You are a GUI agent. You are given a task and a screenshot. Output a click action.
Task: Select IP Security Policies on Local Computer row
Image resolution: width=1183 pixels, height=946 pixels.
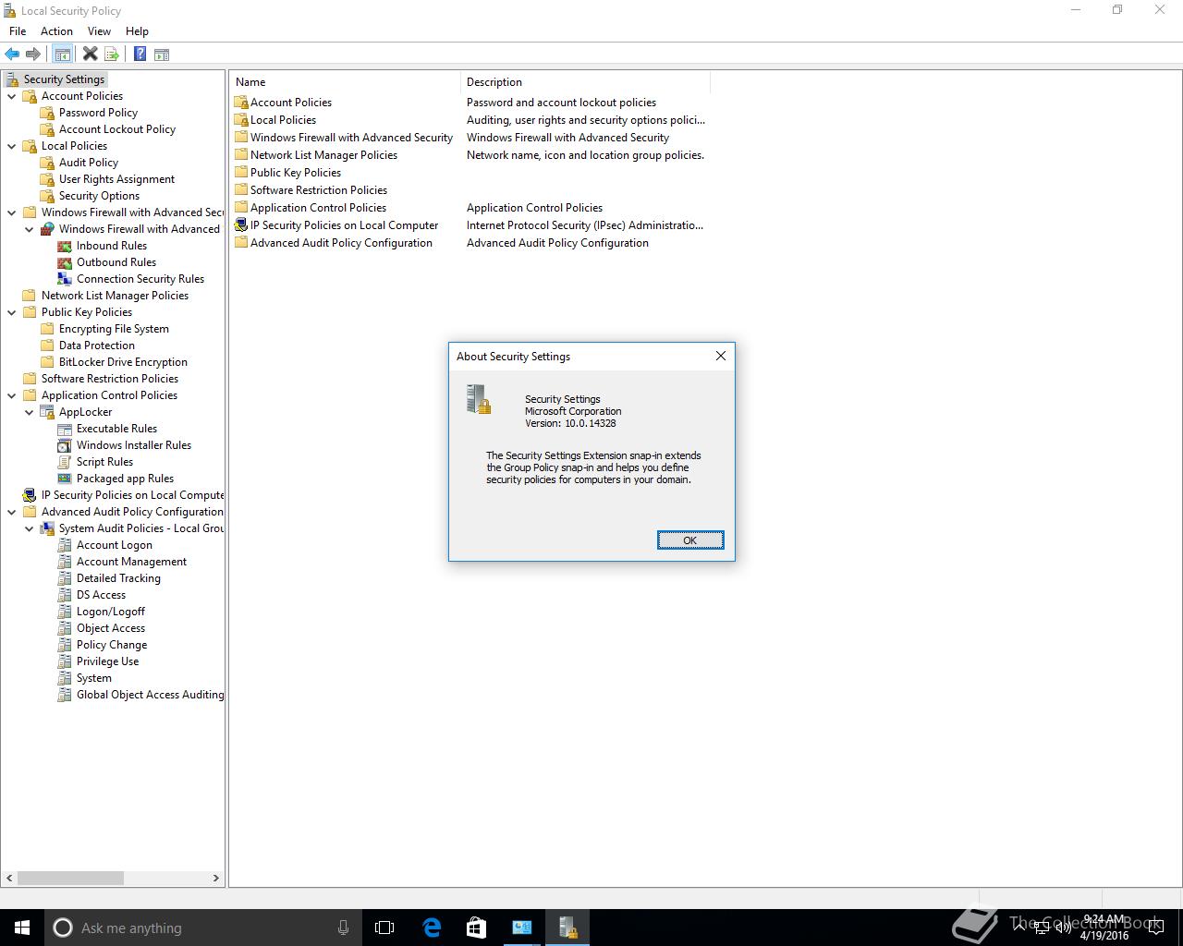pos(470,225)
